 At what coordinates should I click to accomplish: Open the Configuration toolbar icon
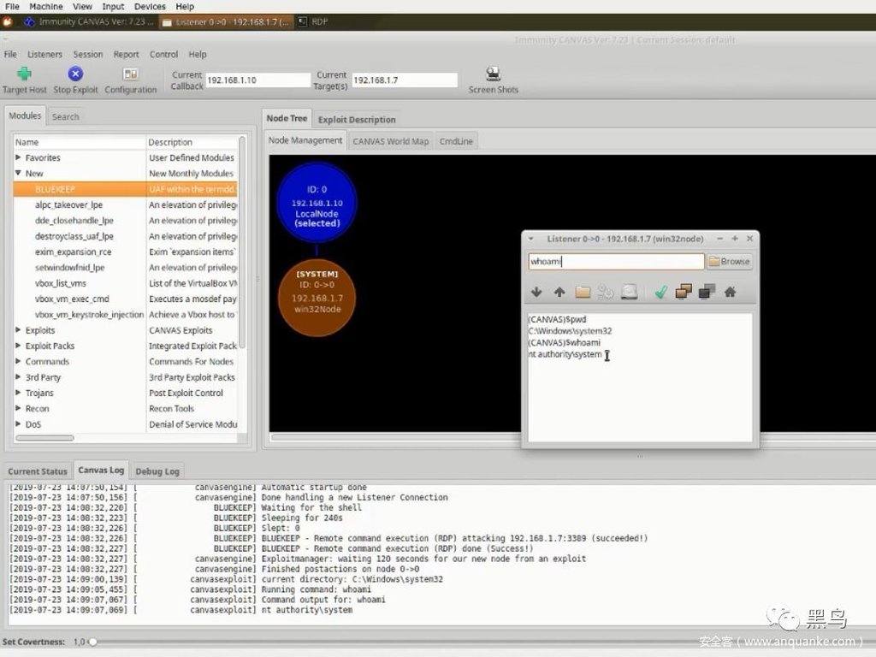coord(130,74)
